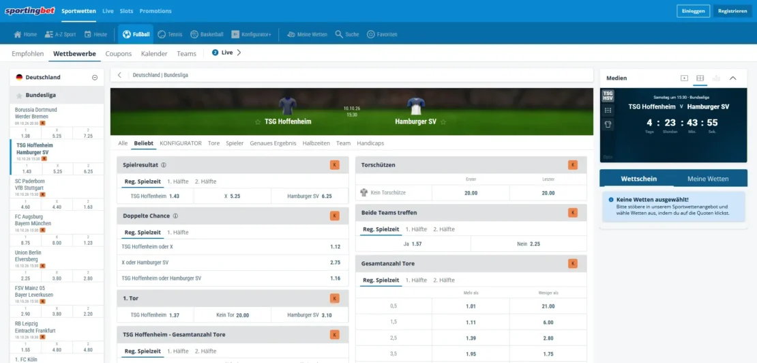Click the TSG HSV button in the media widget
This screenshot has width=757, height=363.
pos(608,96)
